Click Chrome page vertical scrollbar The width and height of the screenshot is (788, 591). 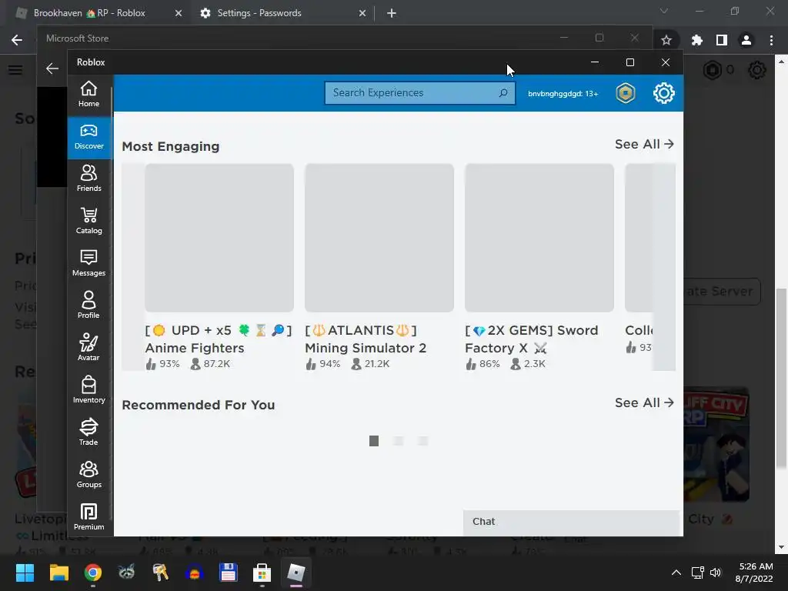point(780,379)
